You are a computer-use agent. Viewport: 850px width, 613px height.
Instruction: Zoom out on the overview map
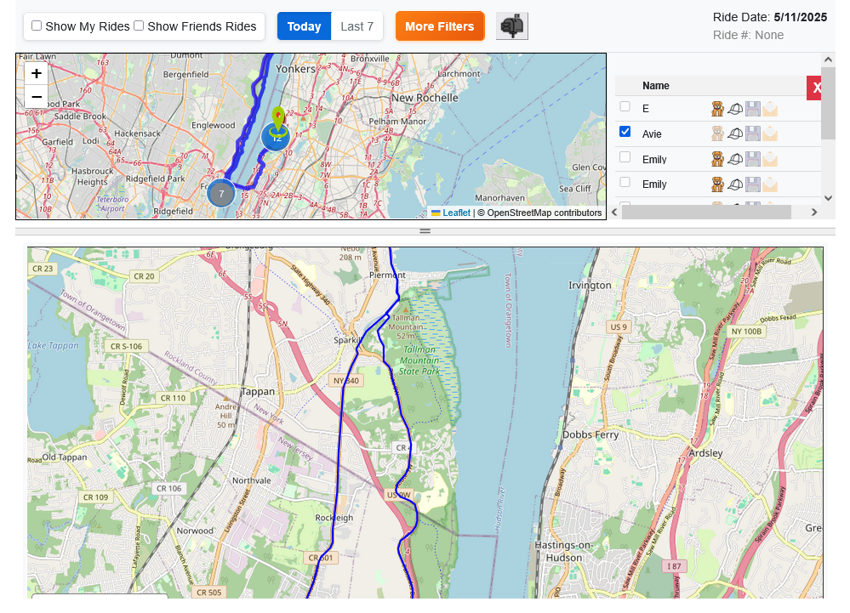tap(37, 96)
